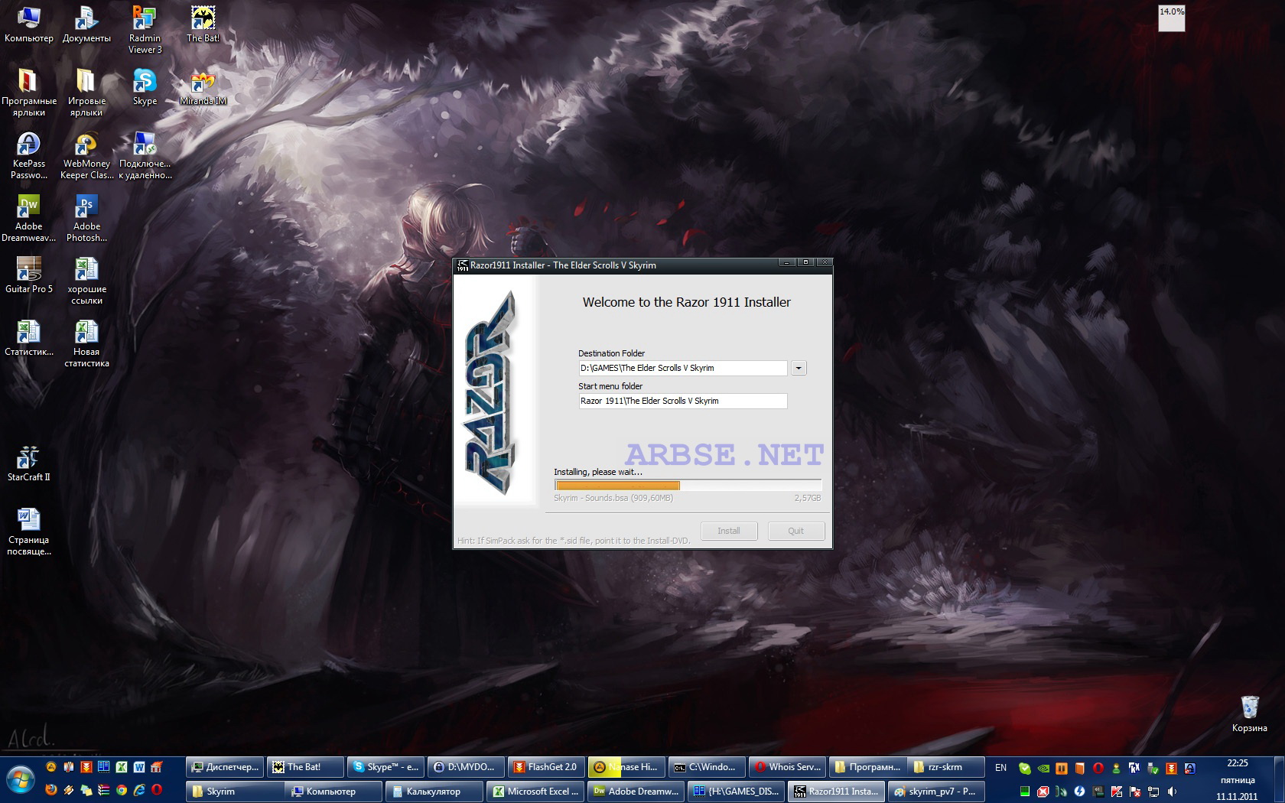
Task: Switch to Програмн... folder taskbar button
Action: point(867,767)
